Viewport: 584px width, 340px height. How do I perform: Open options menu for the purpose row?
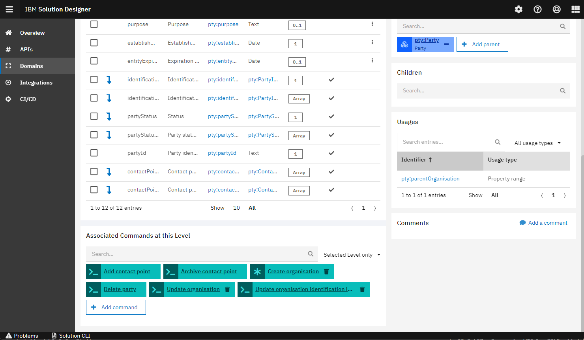[372, 24]
